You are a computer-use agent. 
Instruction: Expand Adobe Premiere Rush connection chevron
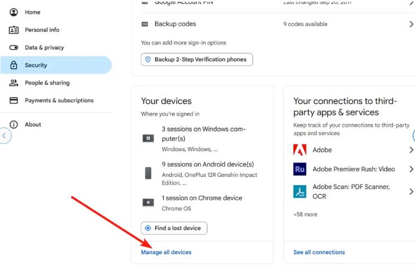pos(411,169)
